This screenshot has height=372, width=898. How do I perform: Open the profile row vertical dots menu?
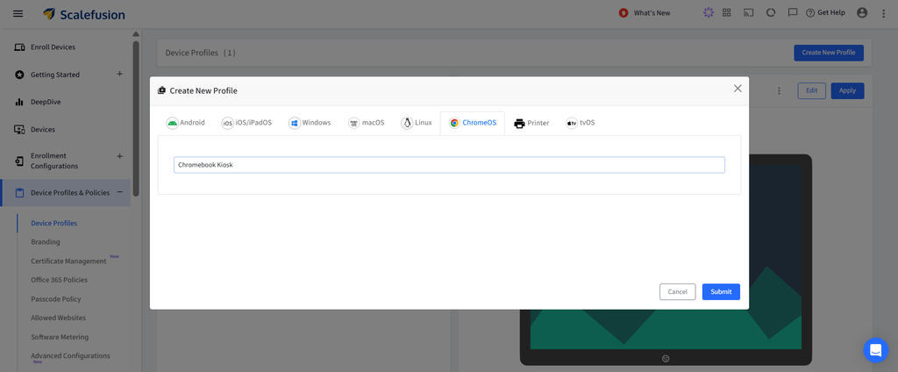point(779,90)
